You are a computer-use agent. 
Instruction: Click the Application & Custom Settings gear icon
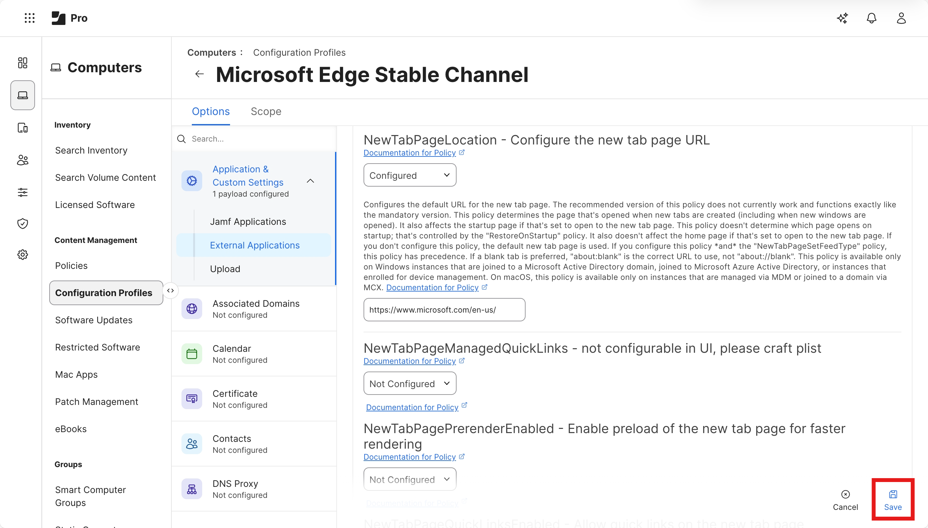(192, 181)
